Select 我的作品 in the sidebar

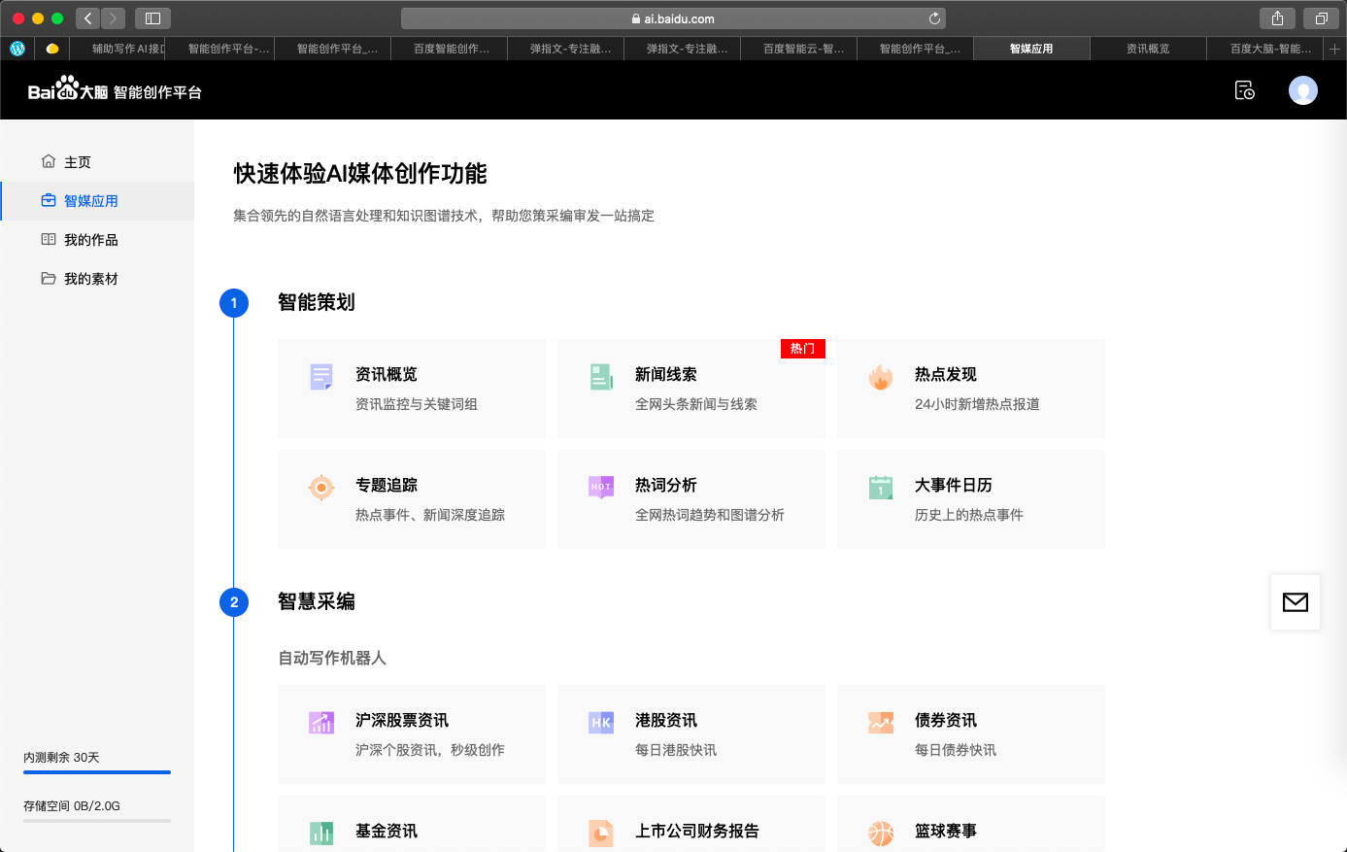tap(90, 240)
